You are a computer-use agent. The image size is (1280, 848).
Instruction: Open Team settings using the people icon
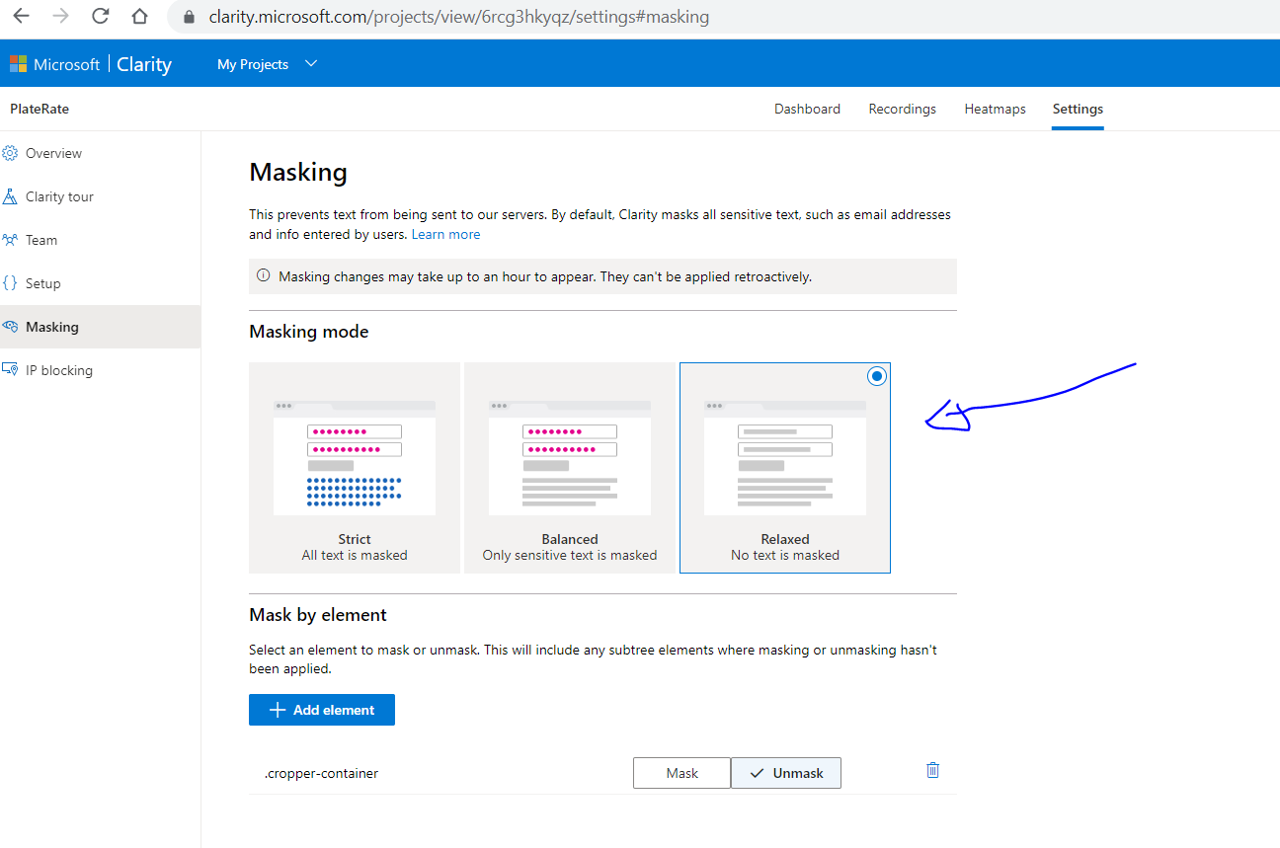click(11, 239)
